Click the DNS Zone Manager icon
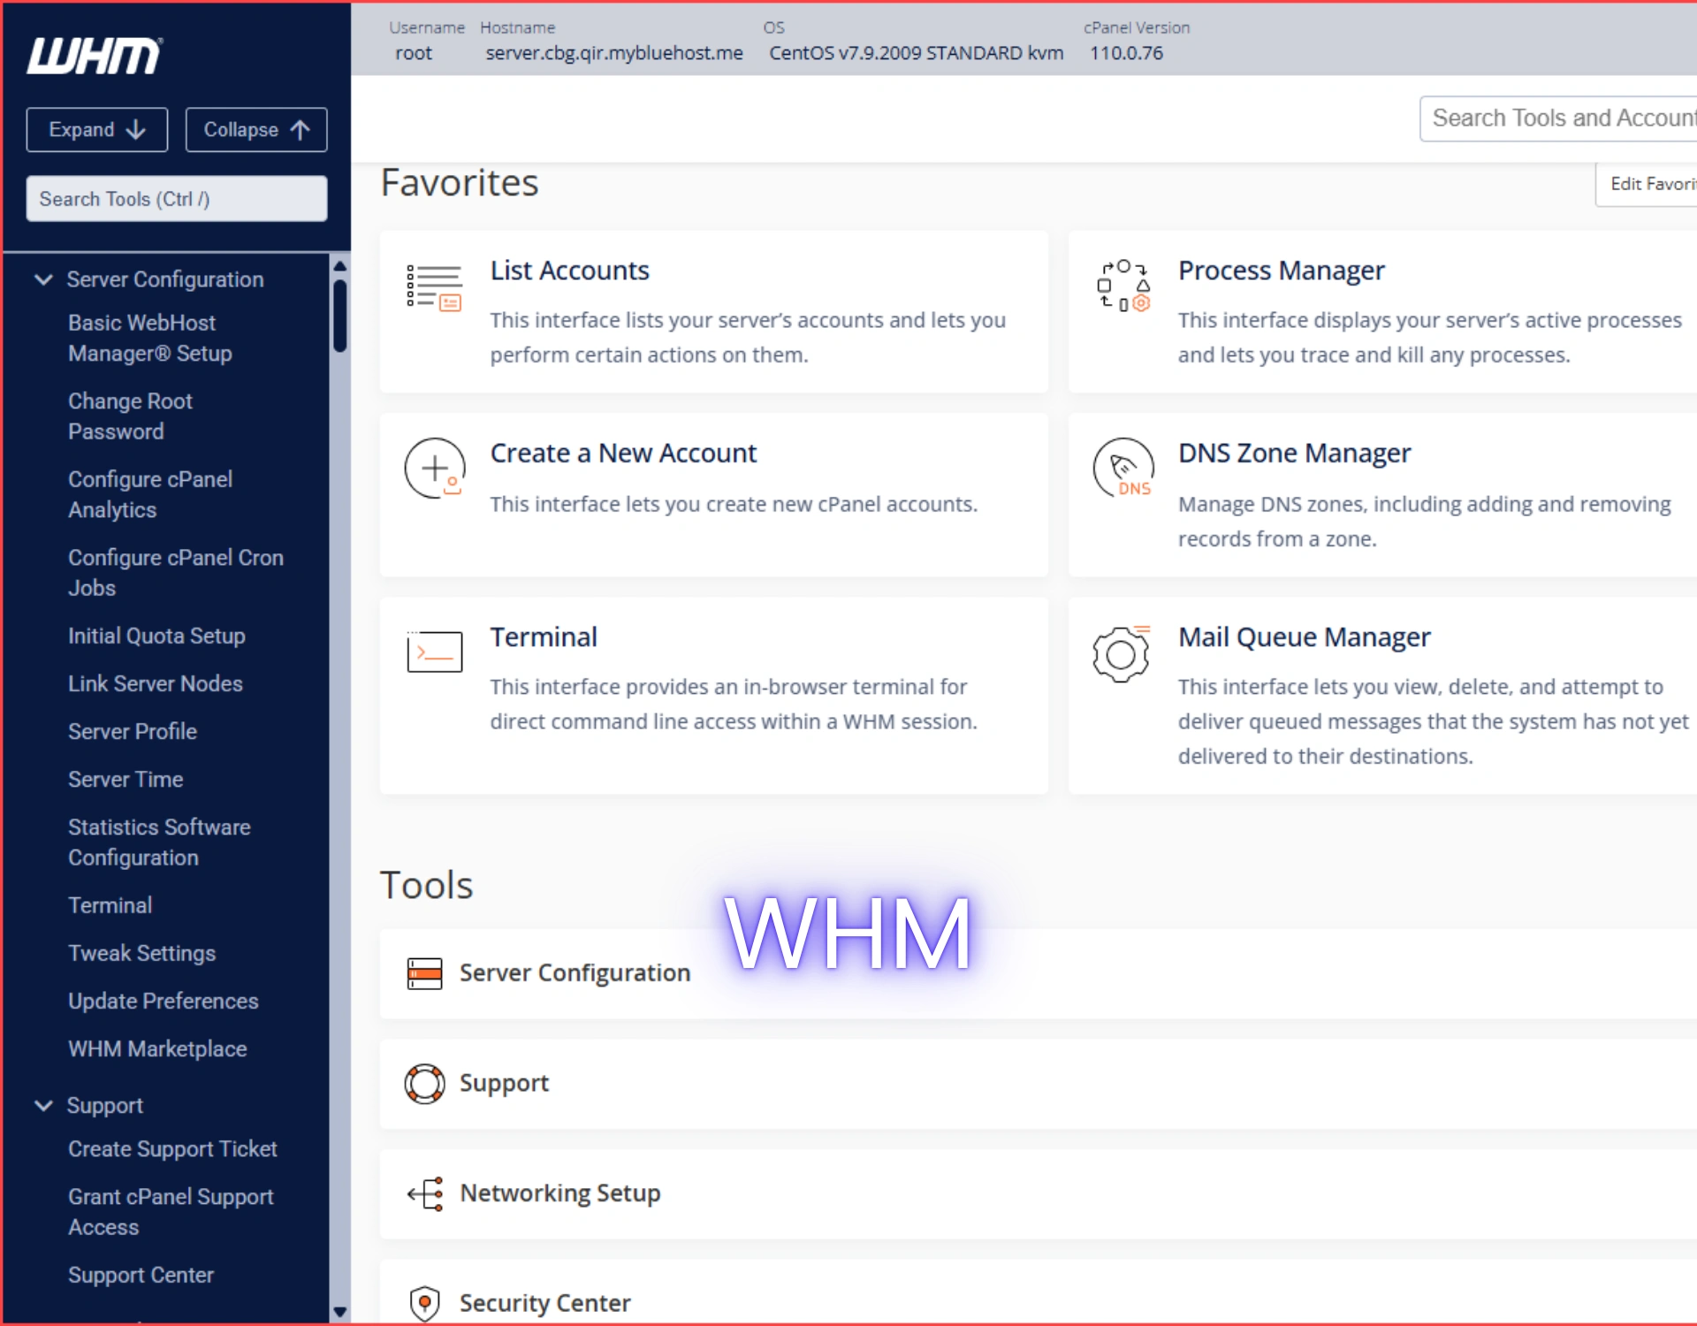 pos(1123,469)
